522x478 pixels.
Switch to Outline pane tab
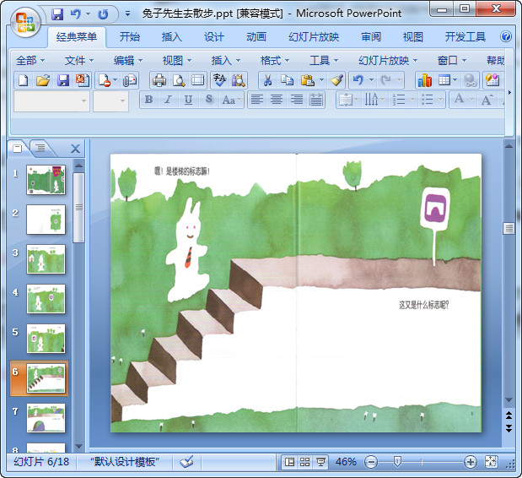pos(40,148)
